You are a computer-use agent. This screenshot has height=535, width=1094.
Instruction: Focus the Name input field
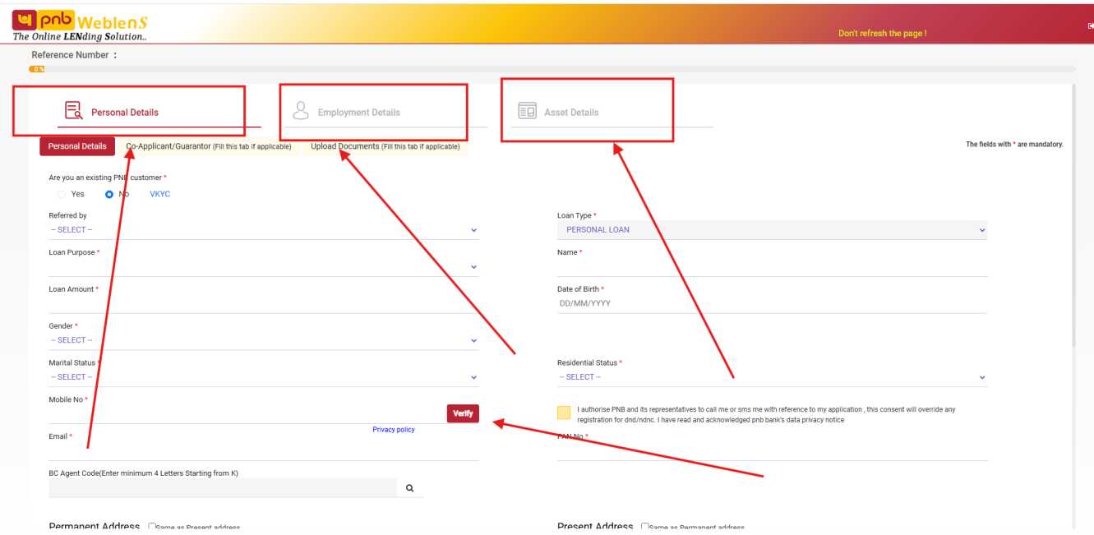(772, 267)
